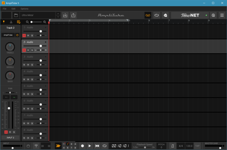Arm record on 4 - Audio track
This screenshot has width=227, height=150.
(x=24, y=79)
